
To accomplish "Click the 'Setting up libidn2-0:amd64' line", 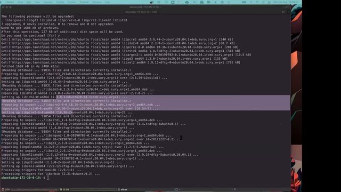I will [x=64, y=97].
